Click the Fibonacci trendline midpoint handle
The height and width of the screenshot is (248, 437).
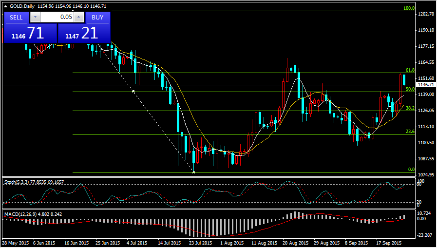pos(133,91)
